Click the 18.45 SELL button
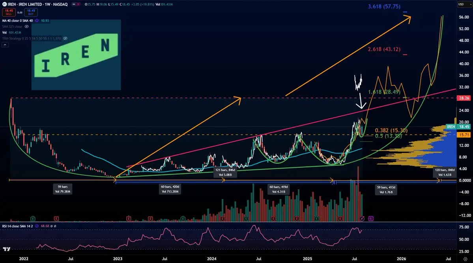Viewport: 473px width, 263px height. click(x=9, y=12)
